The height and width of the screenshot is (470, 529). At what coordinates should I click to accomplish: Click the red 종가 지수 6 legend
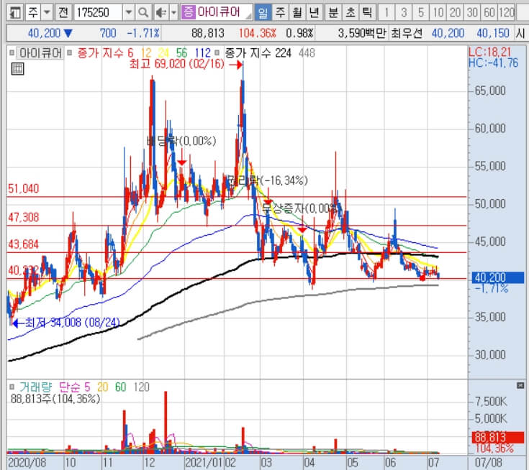(x=105, y=53)
